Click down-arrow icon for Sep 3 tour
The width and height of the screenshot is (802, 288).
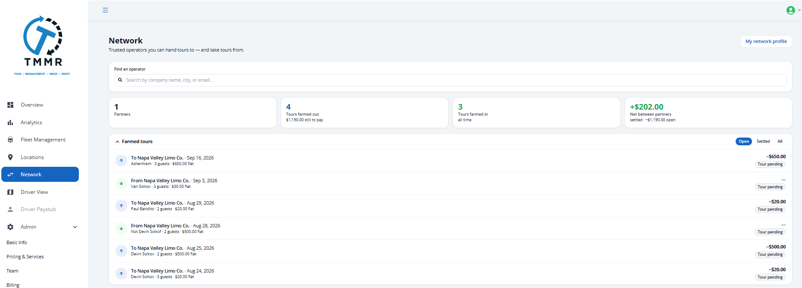(x=121, y=183)
